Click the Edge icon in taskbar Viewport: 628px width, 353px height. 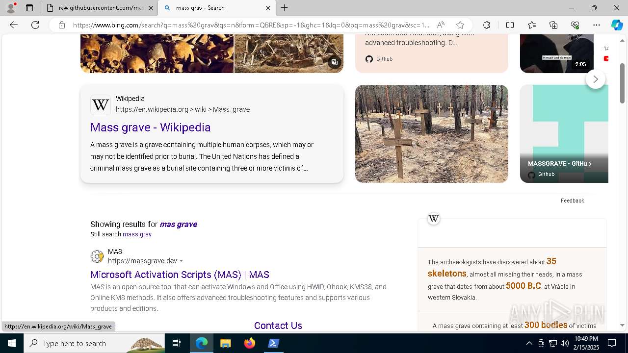point(201,343)
